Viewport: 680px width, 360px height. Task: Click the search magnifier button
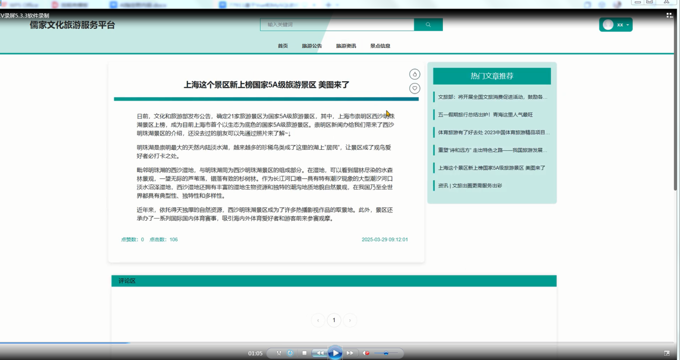tap(428, 25)
